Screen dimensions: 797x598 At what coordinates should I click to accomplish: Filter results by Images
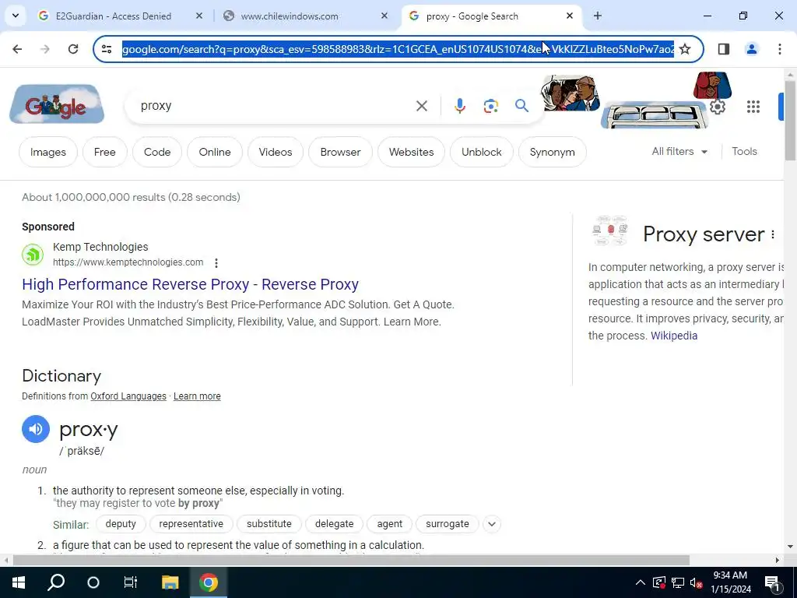coord(47,152)
